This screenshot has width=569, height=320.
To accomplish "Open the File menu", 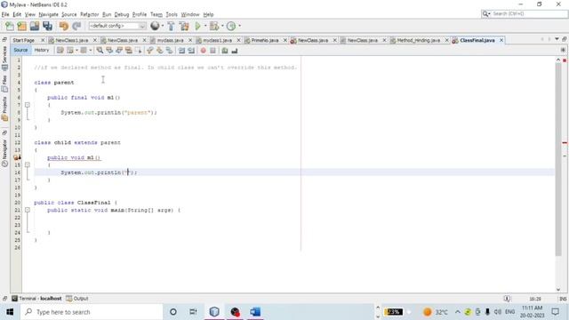I will pos(5,14).
